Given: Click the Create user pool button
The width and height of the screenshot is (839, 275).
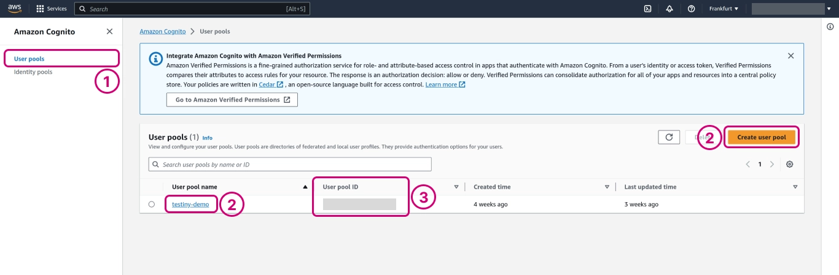Looking at the screenshot, I should 761,137.
